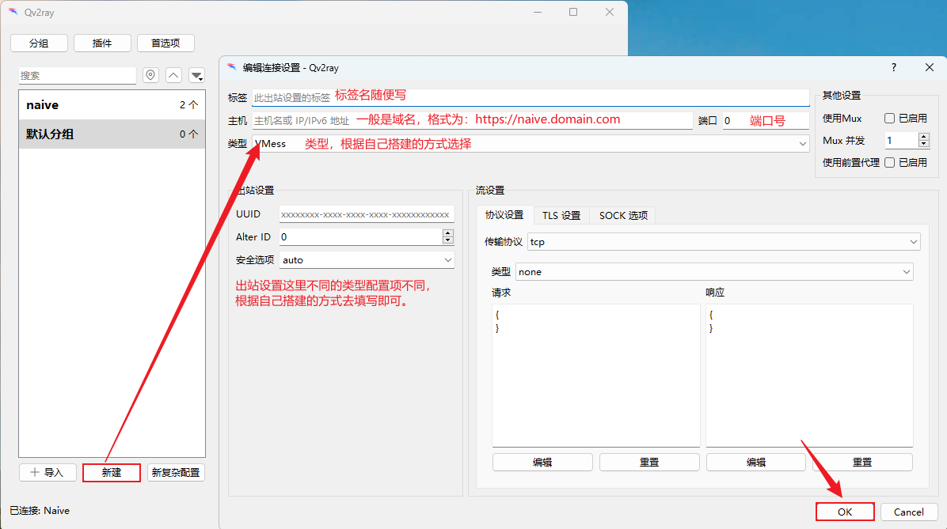Click the locate connection pin icon
The height and width of the screenshot is (529, 947).
tap(151, 75)
